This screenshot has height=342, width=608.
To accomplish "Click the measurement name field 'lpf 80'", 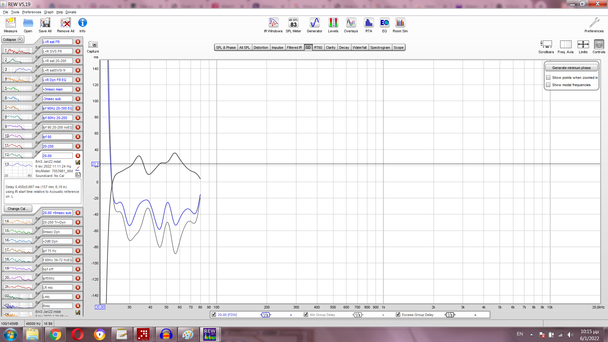I will tap(57, 137).
